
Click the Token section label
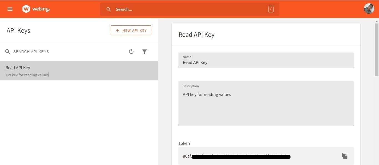tap(184, 143)
